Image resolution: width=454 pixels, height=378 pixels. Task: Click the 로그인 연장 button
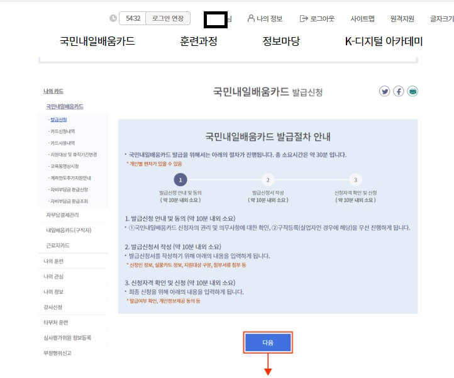[x=168, y=18]
